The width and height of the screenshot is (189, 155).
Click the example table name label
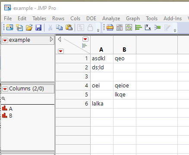pos(19,40)
